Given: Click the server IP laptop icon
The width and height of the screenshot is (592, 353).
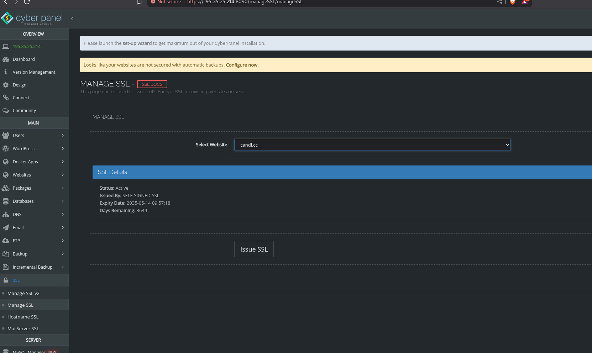Looking at the screenshot, I should (6, 46).
